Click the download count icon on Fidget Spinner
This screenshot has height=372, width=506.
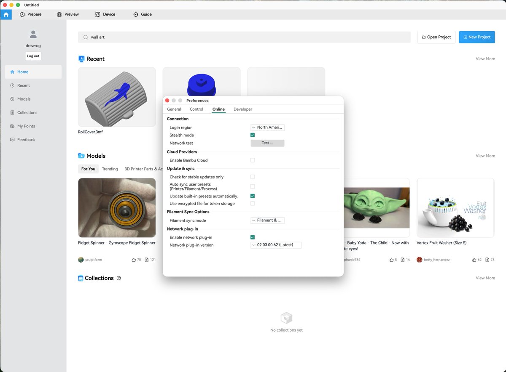146,260
